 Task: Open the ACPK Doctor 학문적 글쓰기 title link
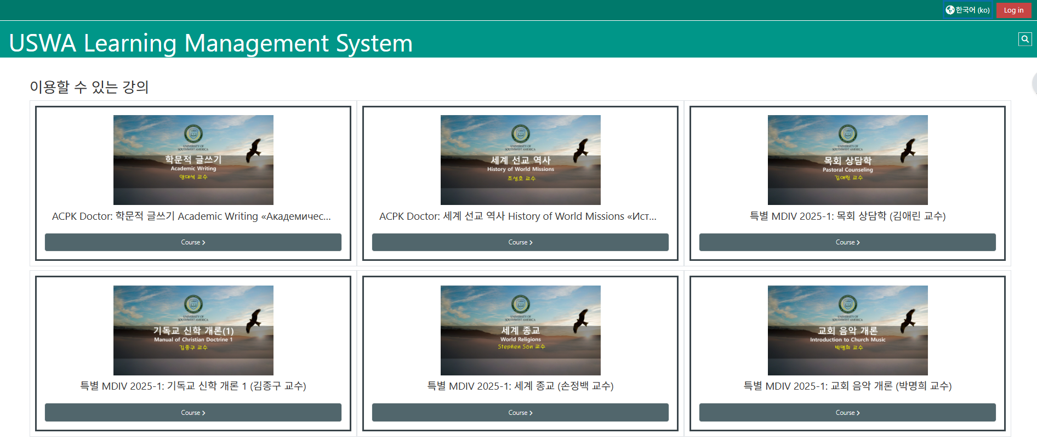(x=191, y=216)
